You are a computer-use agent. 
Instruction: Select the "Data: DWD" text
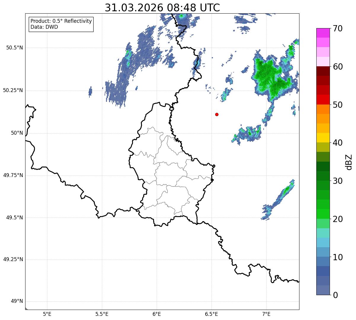tap(44, 27)
